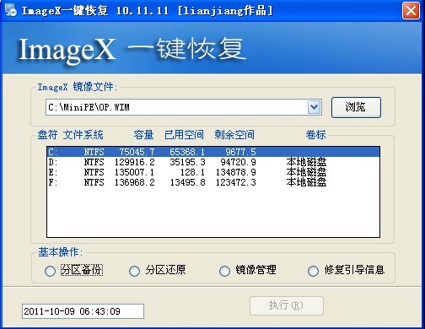This screenshot has height=329, width=425.
Task: Select the 修复引导信息 radio button
Action: pos(313,271)
